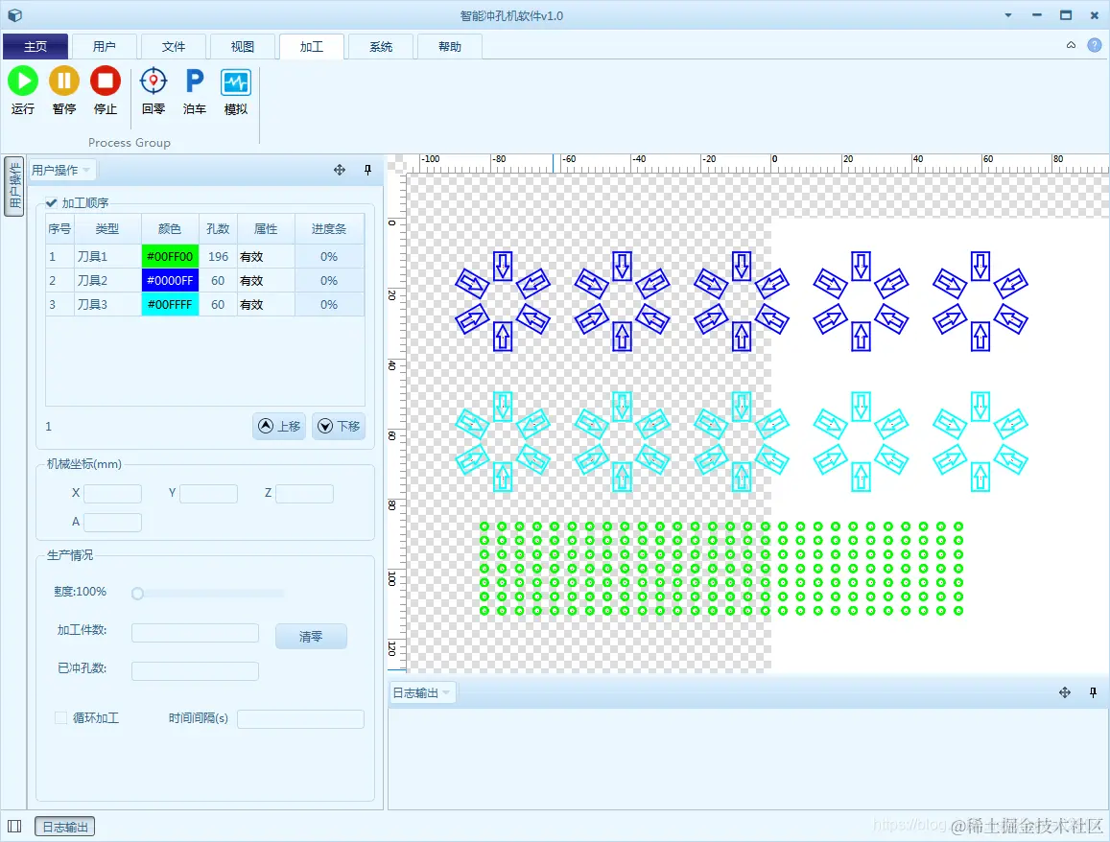Screen dimensions: 1110x842
Task: Click the 加工件数 input field
Action: (195, 633)
